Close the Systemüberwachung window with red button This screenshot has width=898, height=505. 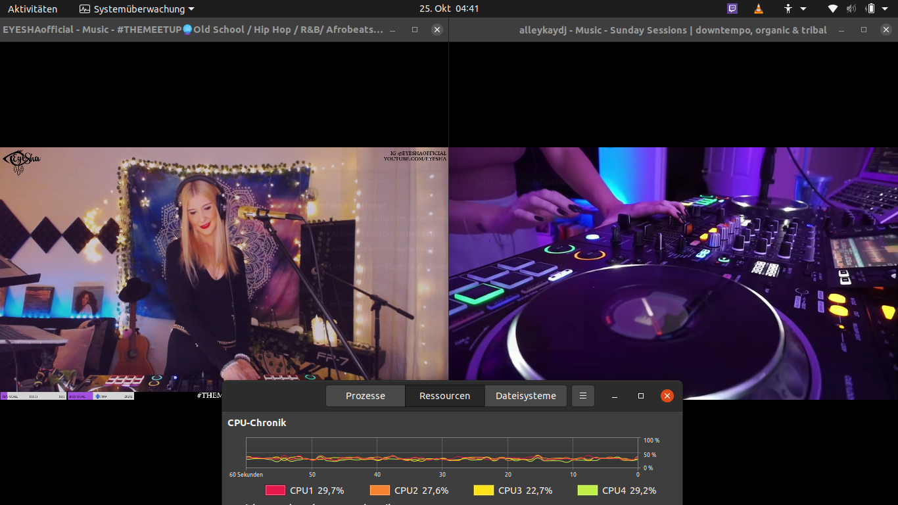(x=667, y=396)
